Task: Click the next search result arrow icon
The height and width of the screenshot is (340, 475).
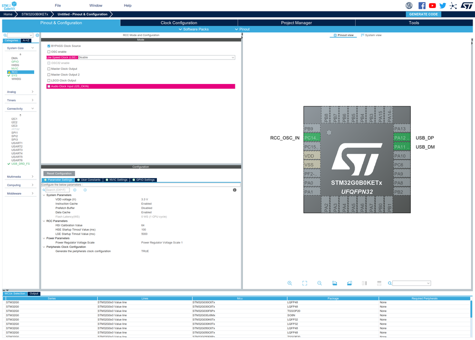Action: click(85, 190)
